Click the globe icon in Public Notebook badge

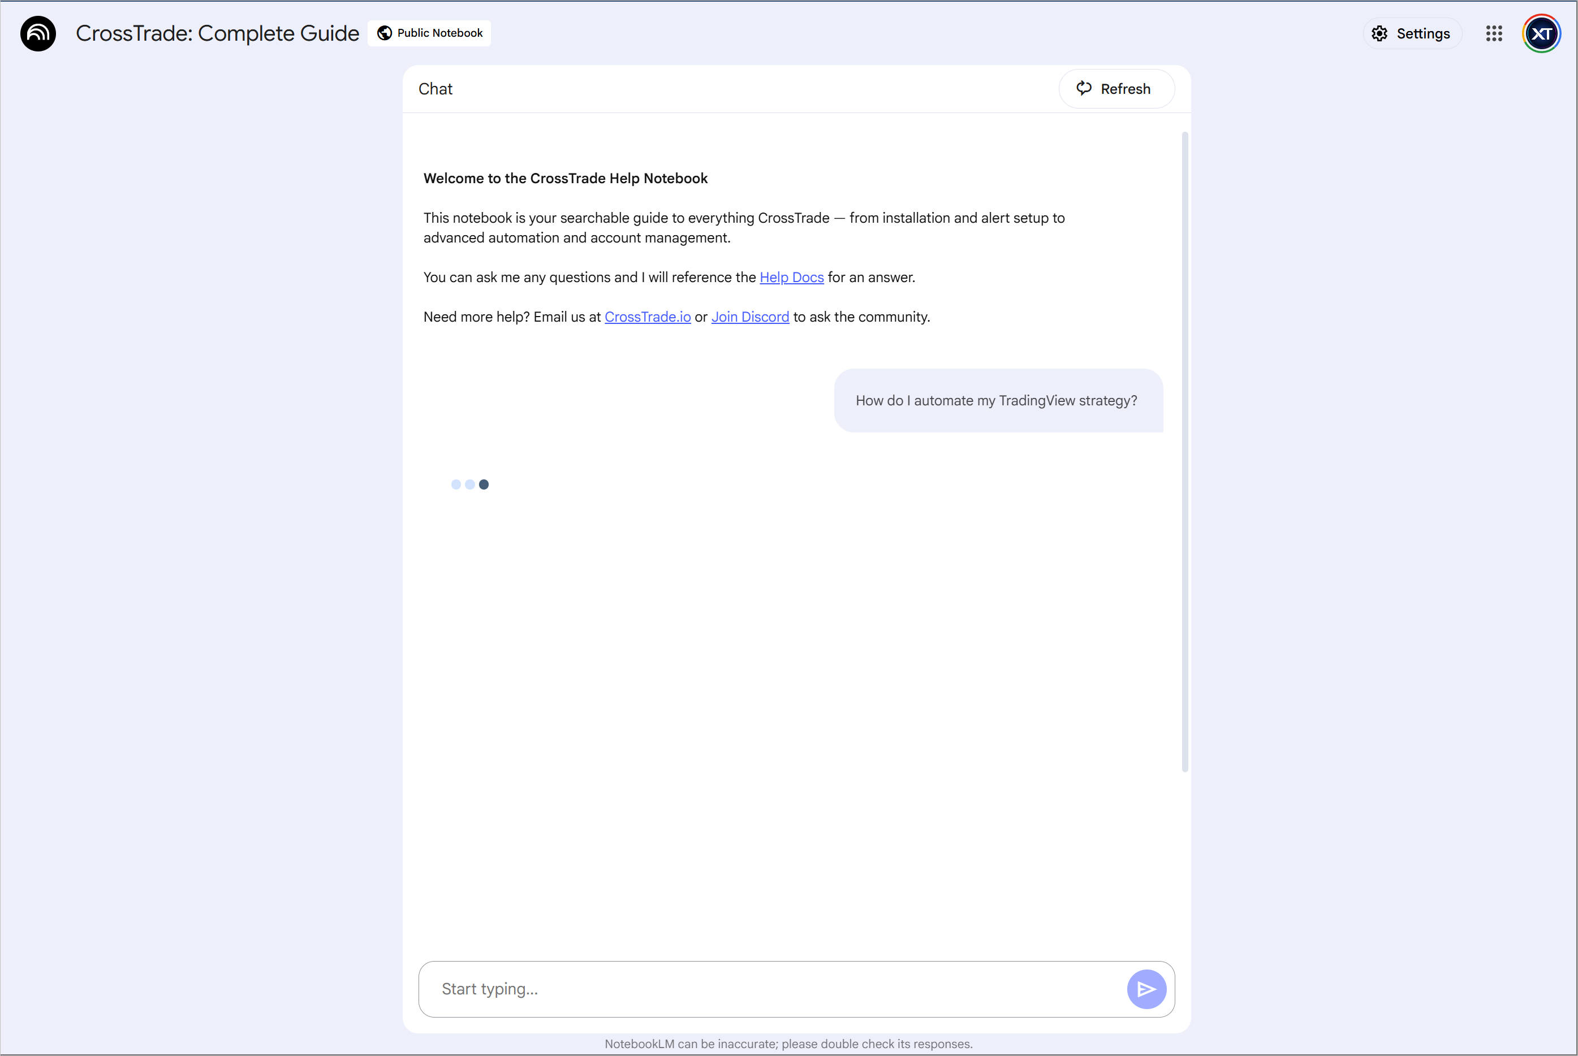384,32
